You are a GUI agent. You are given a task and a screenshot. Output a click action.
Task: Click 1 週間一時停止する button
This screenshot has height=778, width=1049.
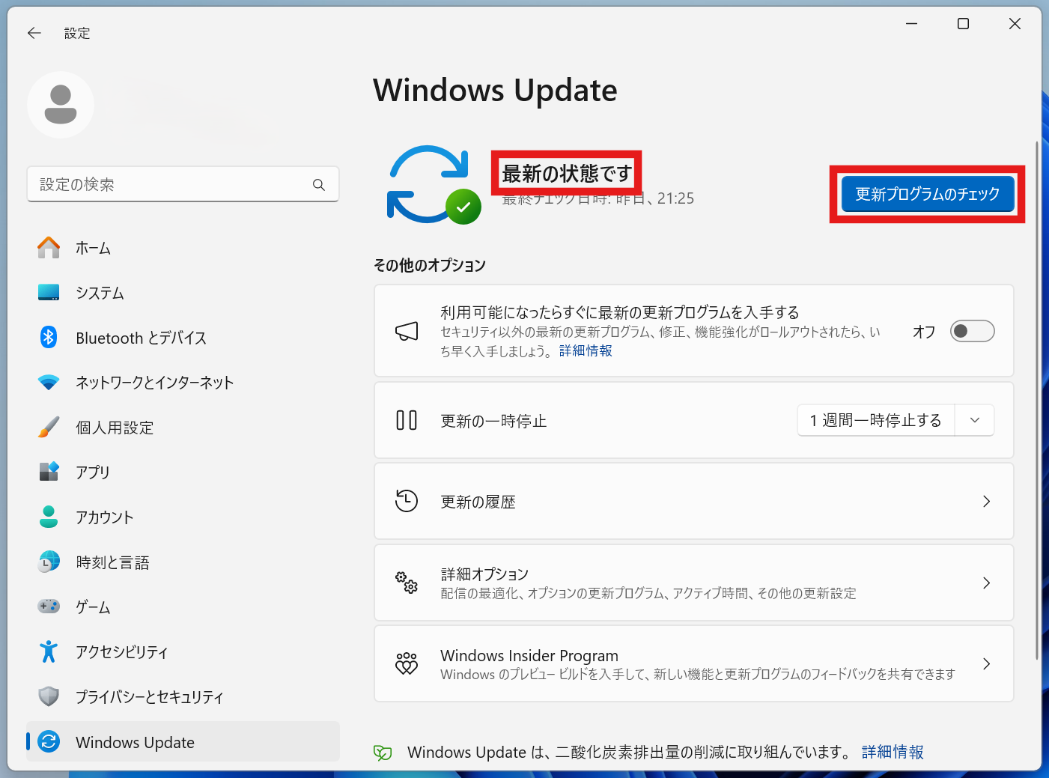[876, 420]
